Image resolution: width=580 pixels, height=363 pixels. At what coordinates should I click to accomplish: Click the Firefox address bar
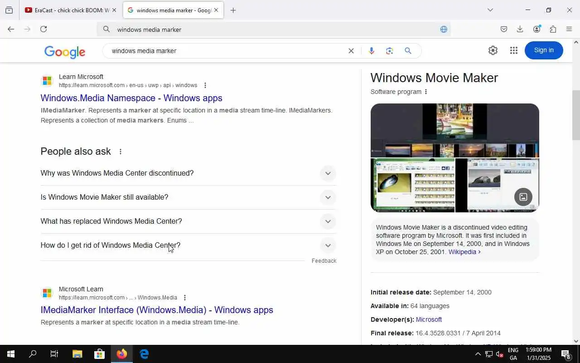point(274,29)
